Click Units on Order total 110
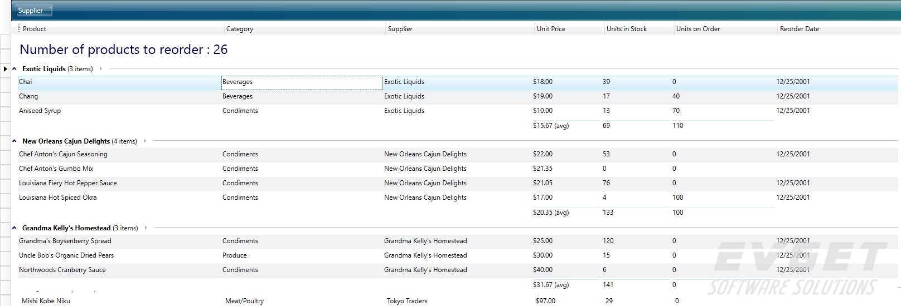This screenshot has width=901, height=306. click(678, 126)
